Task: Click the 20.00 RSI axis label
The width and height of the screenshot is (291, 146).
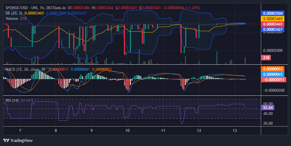Action: (x=268, y=123)
